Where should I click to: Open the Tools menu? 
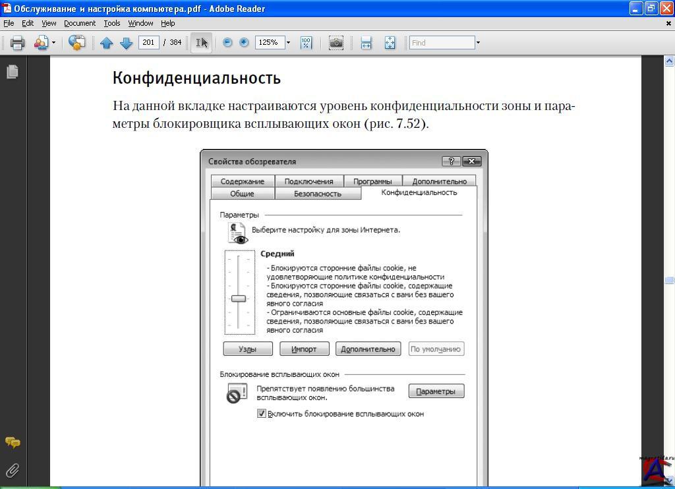[112, 23]
